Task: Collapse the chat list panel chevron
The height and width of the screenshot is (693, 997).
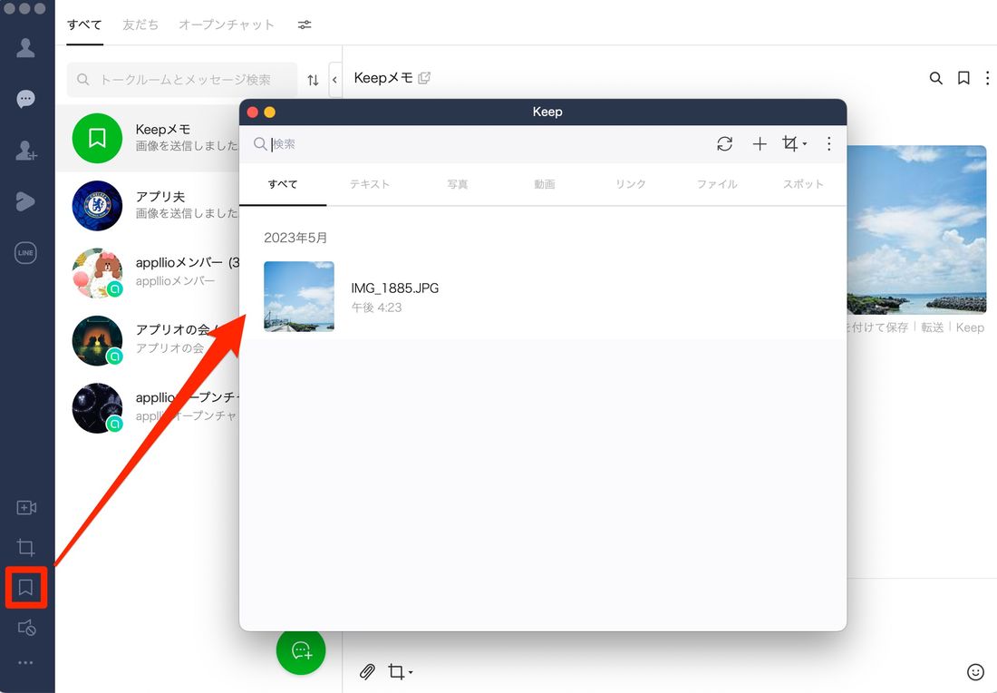Action: click(x=335, y=80)
